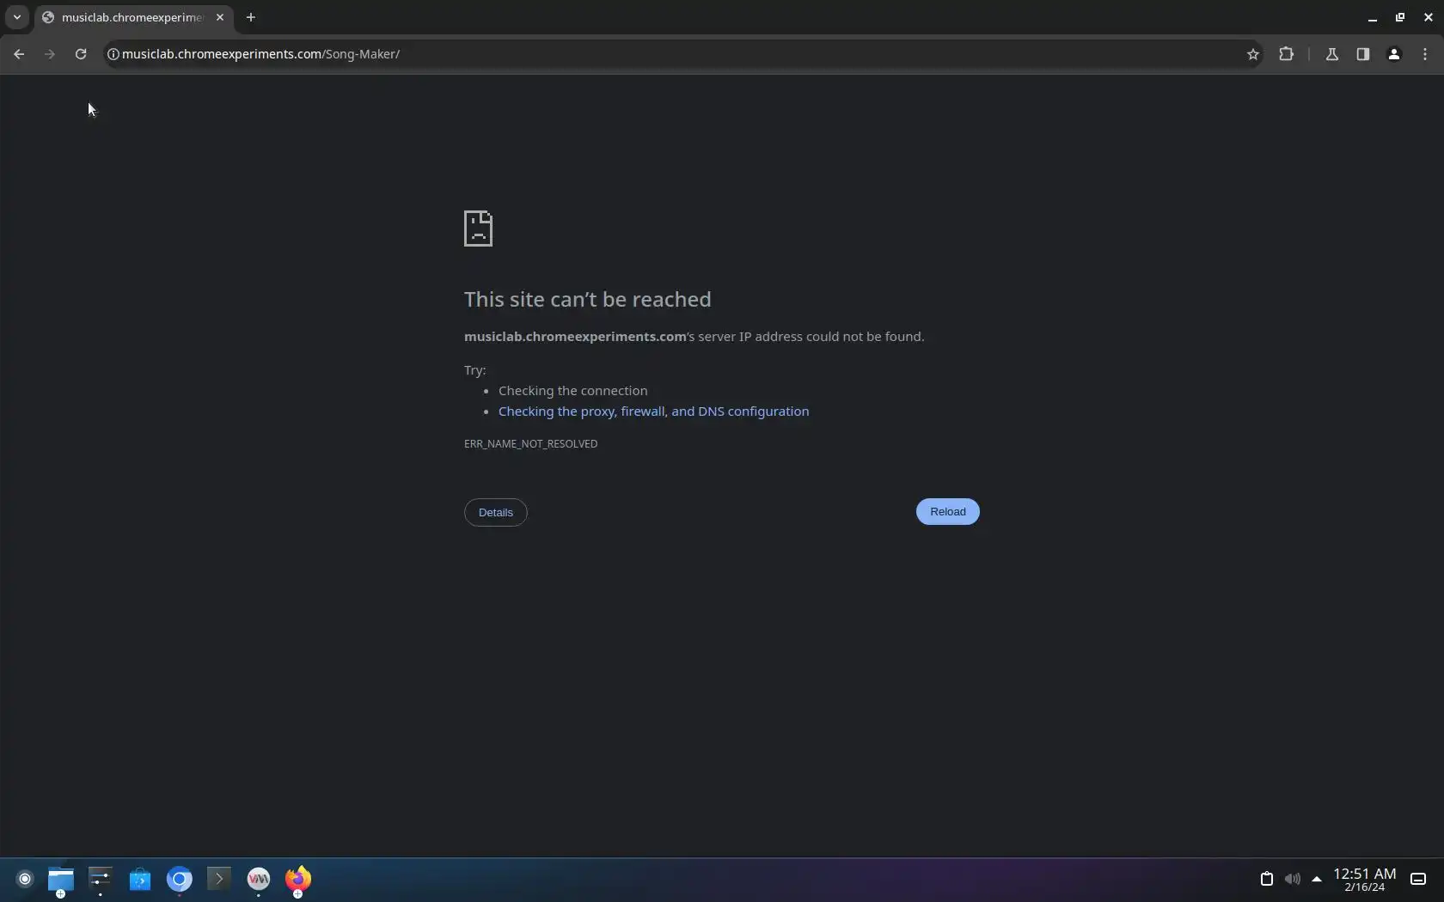Open the file manager taskbar icon
Screen dimensions: 1444x902
(60, 879)
